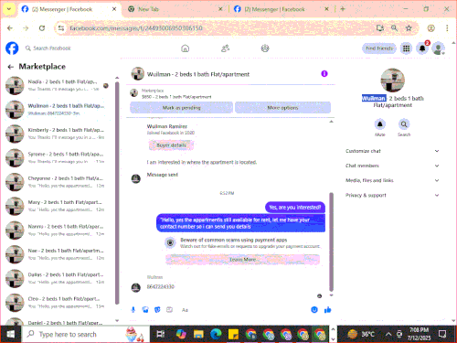
Task: Open the Friends icon in top navigation
Action: coord(225,48)
